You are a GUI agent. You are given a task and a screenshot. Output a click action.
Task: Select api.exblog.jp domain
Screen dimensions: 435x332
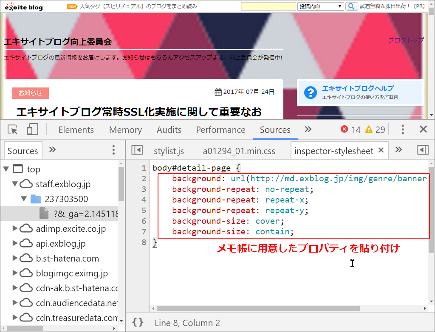(x=60, y=244)
